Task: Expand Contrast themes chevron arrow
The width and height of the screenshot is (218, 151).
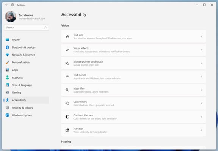Action: pos(201,117)
